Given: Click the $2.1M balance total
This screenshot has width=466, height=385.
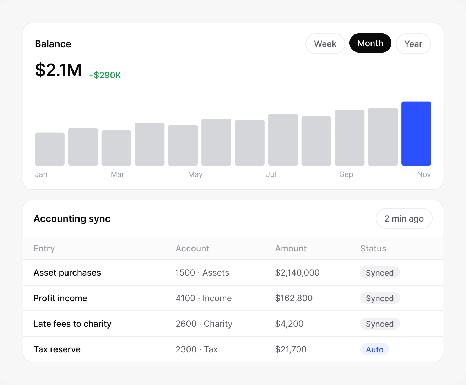Looking at the screenshot, I should (59, 70).
